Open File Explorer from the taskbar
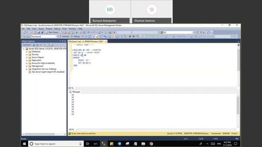Screen dimensions: 262x147 (x=143, y=144)
